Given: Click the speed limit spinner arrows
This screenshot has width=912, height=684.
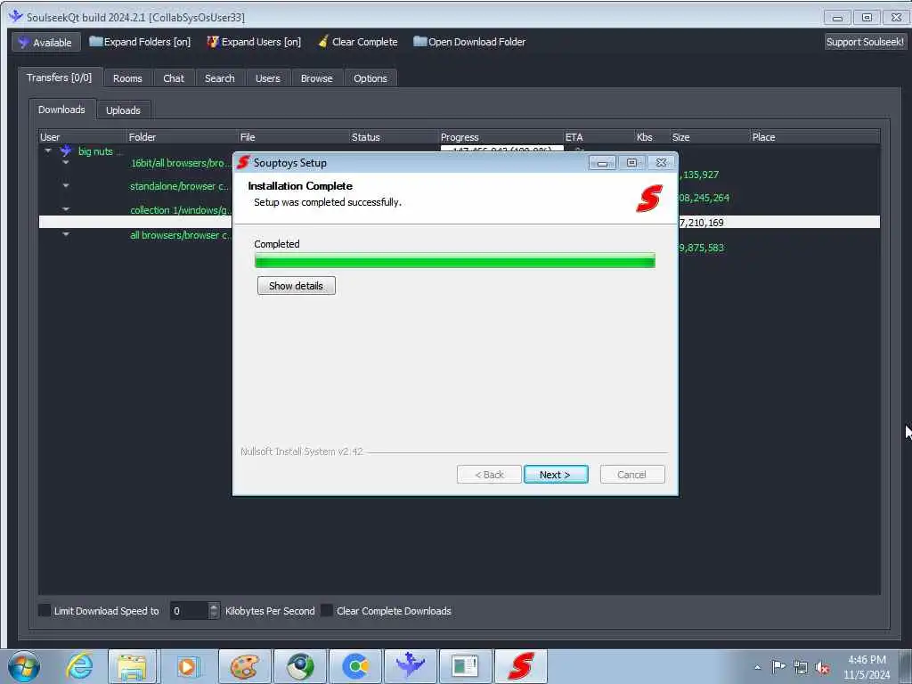Looking at the screenshot, I should pos(214,611).
